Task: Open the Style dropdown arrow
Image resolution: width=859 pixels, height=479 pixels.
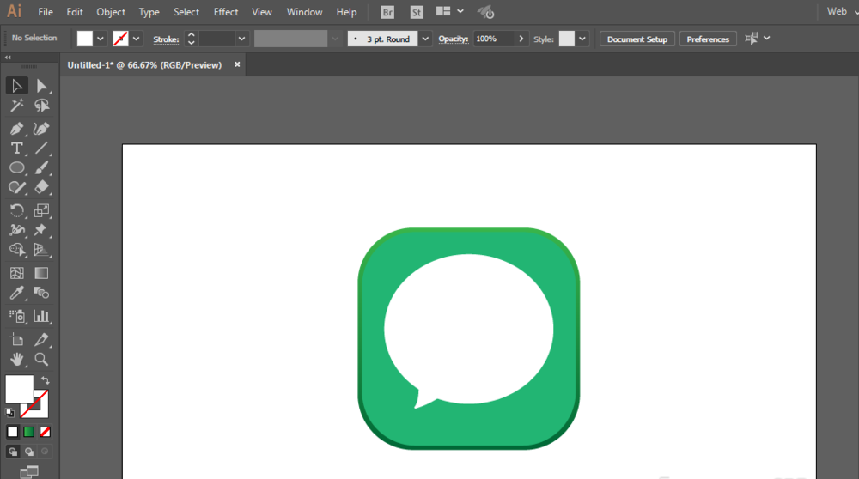Action: (x=582, y=39)
